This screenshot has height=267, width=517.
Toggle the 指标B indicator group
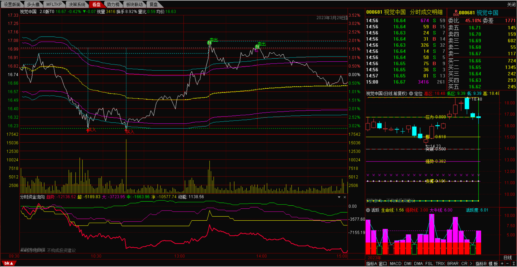(481, 264)
